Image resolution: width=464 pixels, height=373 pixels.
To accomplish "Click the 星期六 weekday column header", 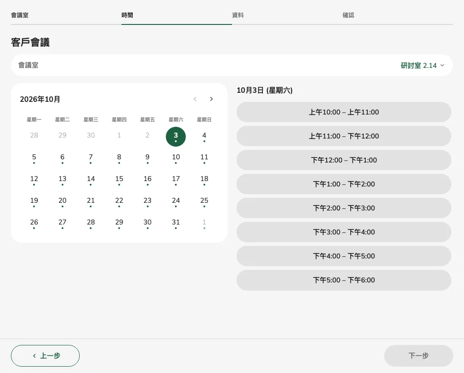I will click(176, 120).
